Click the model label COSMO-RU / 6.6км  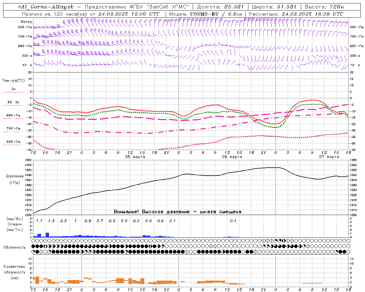pos(216,14)
